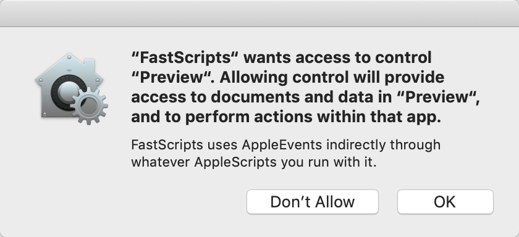Click "wants access to control" headline text

pos(337,57)
